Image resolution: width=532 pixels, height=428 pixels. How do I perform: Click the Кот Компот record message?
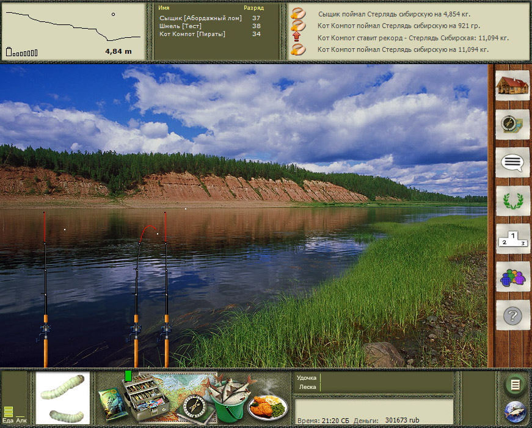[x=413, y=38]
